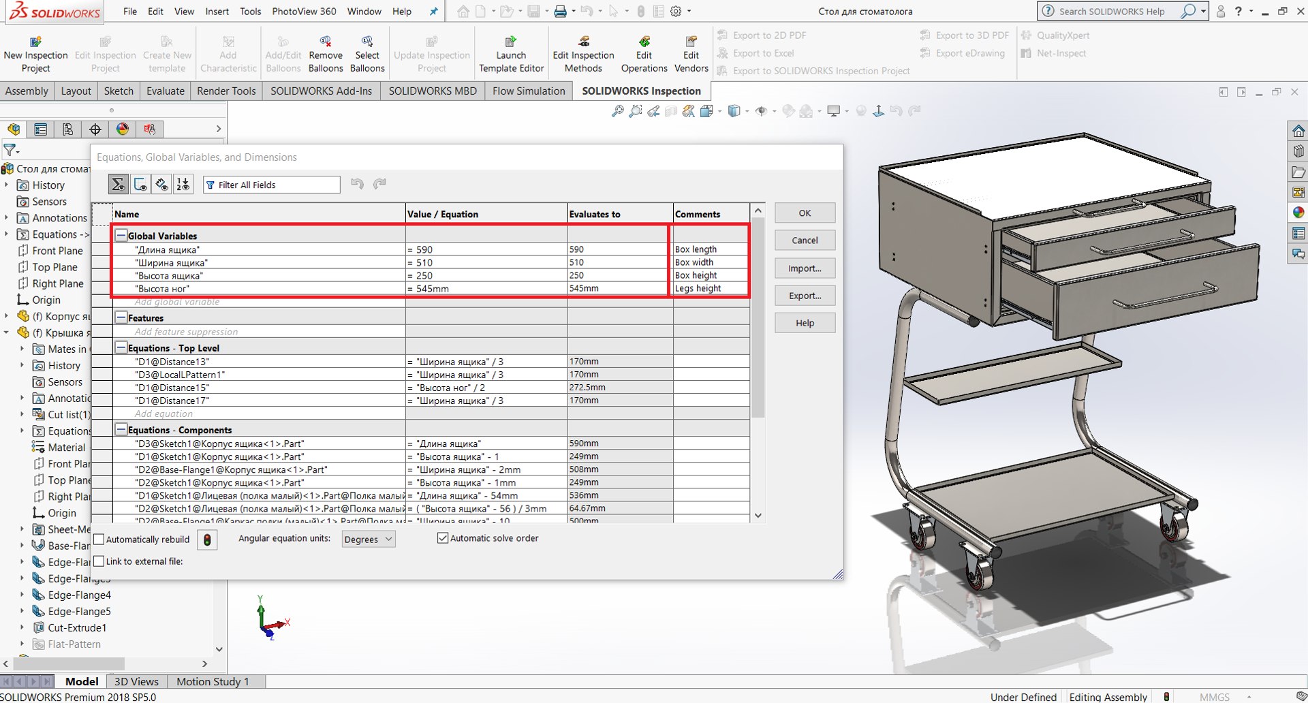Collapse Equations - Top Level group
This screenshot has height=703, width=1308.
click(121, 348)
